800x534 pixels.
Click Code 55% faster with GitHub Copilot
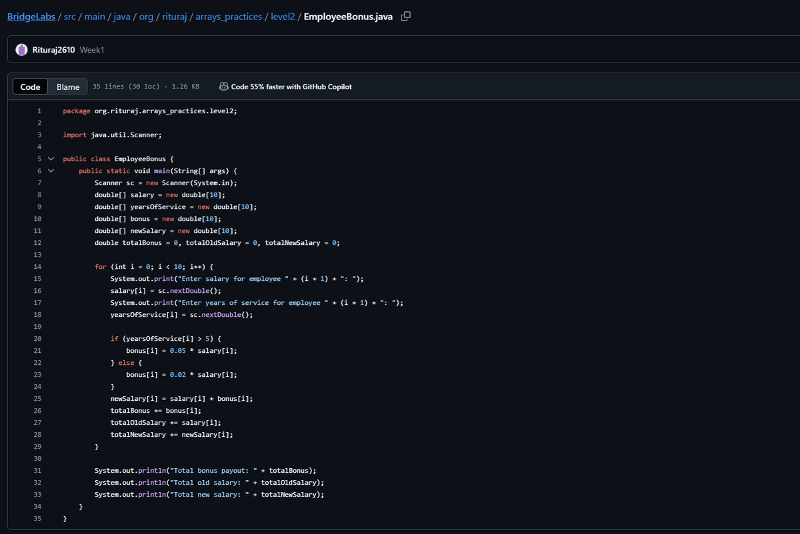(x=291, y=87)
